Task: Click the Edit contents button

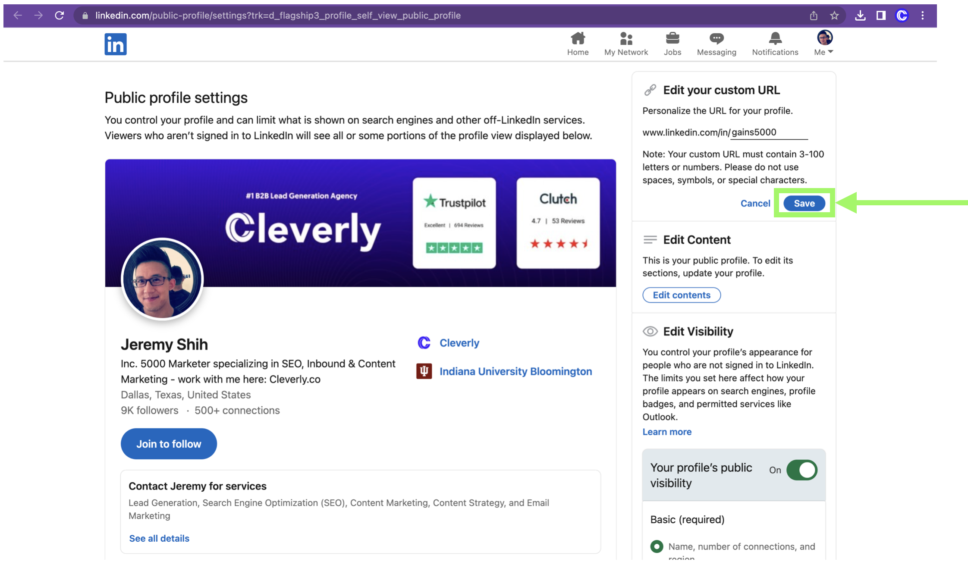Action: [x=681, y=295]
